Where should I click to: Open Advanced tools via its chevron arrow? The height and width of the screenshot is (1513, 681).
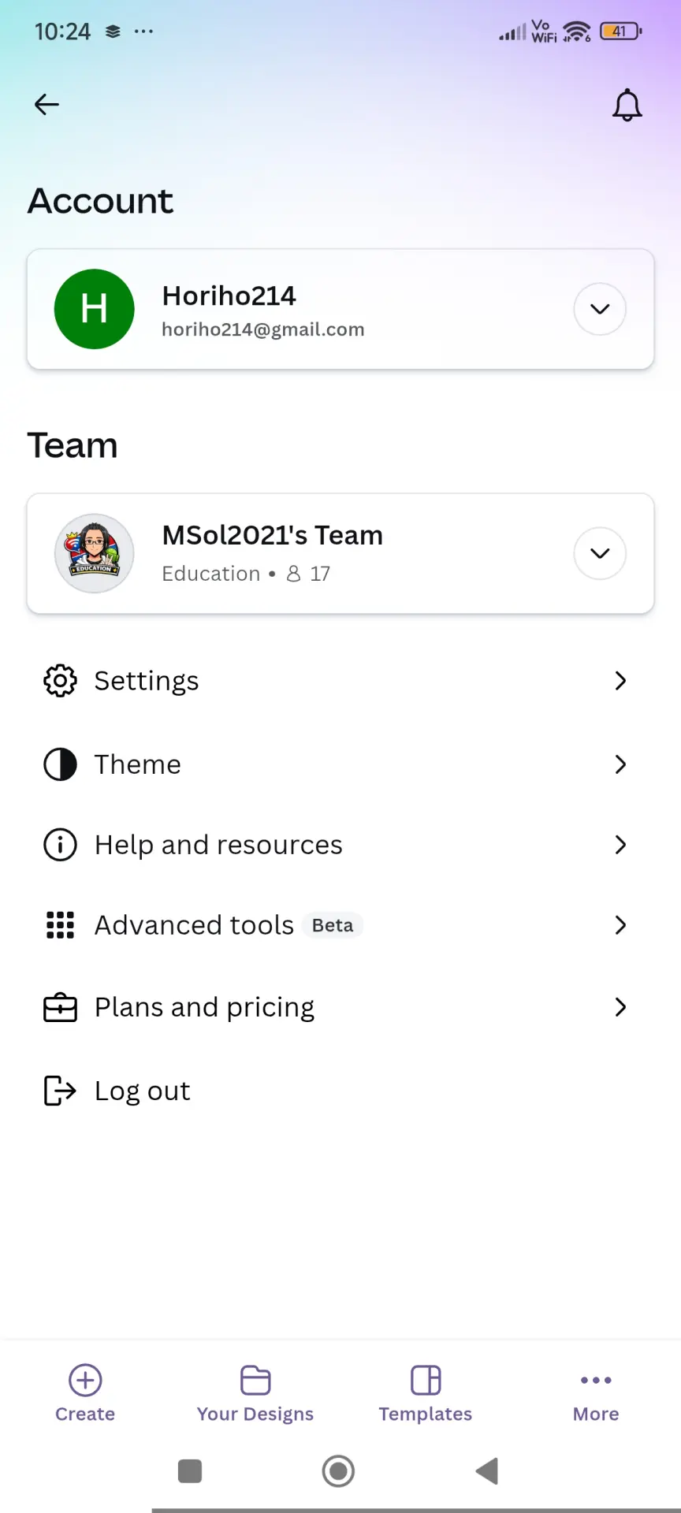click(620, 925)
